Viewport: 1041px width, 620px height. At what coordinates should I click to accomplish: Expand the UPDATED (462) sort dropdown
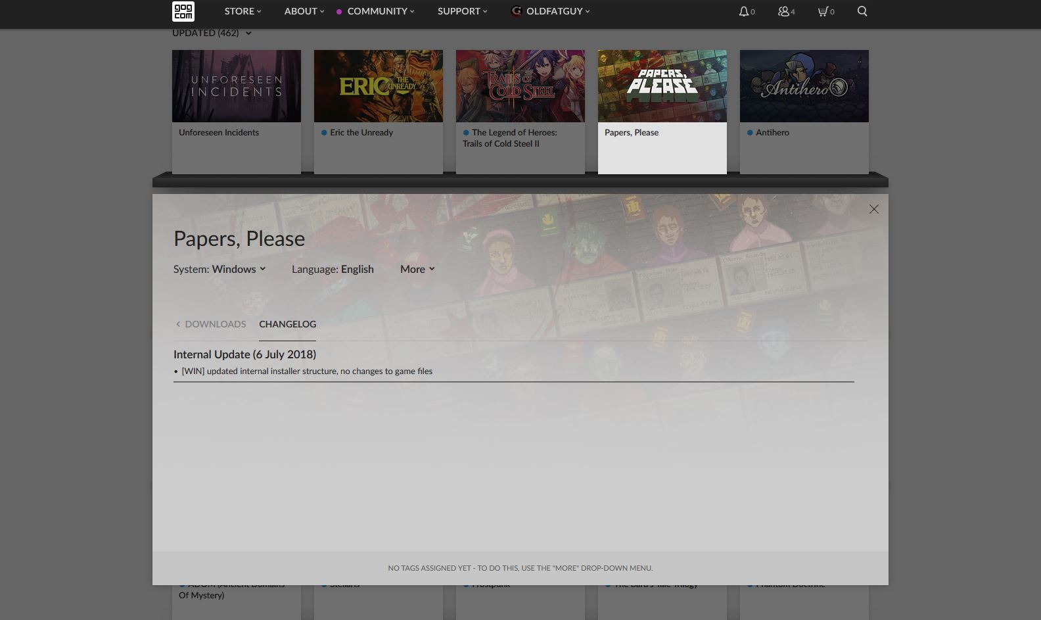[212, 33]
